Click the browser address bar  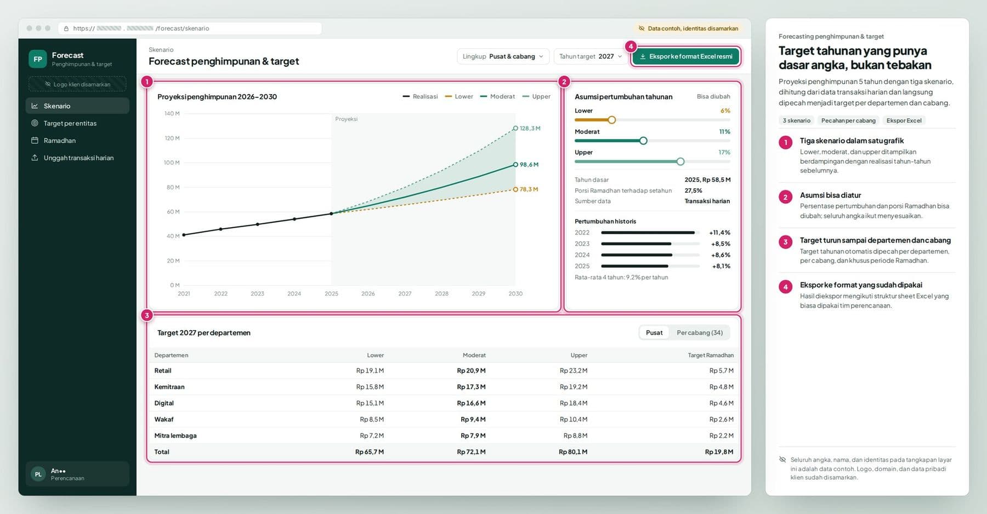[190, 28]
